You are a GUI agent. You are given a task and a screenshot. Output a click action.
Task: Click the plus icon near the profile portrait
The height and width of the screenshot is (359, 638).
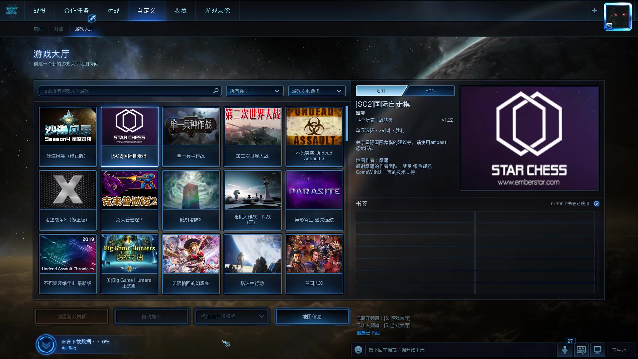point(594,11)
